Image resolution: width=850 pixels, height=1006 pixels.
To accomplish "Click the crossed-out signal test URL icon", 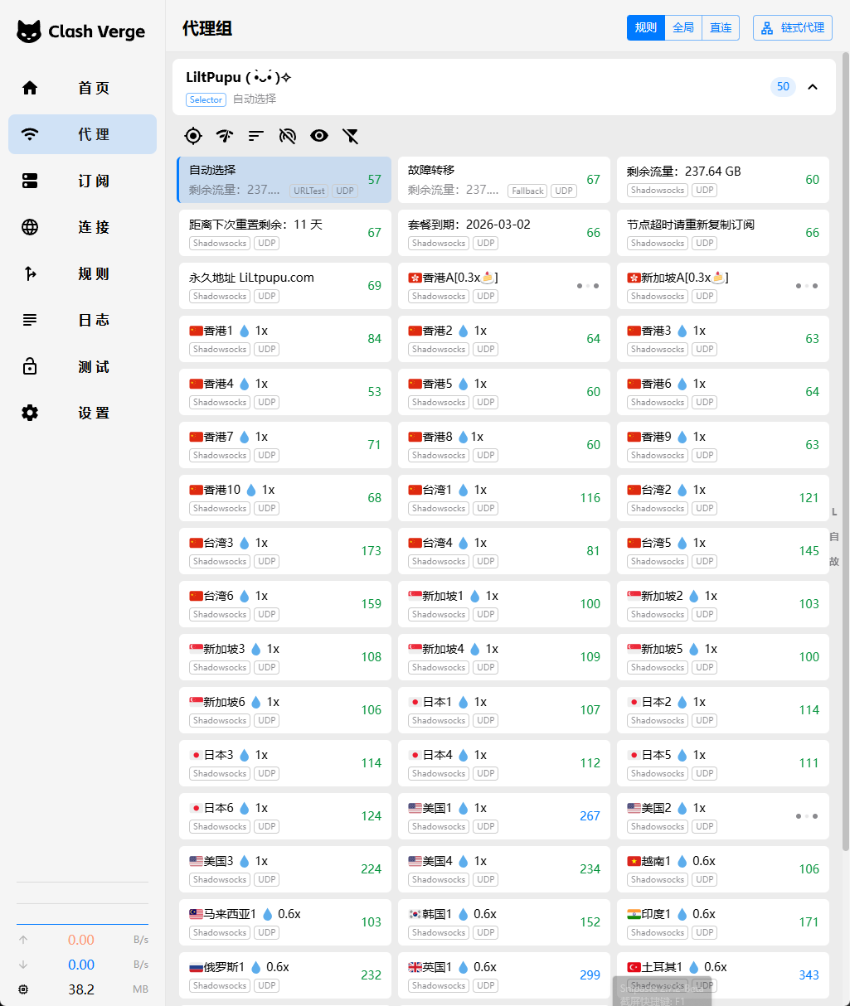I will pos(288,136).
